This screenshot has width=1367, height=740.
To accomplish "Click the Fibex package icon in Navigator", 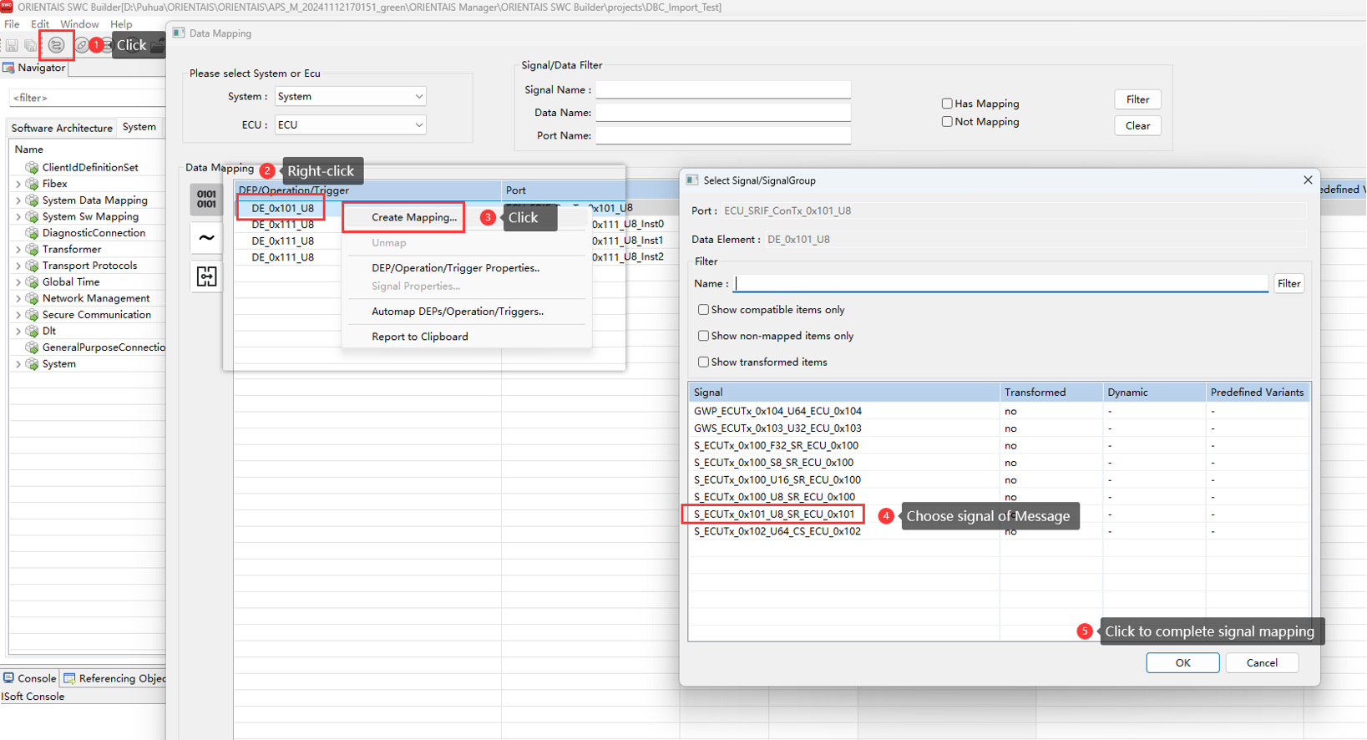I will [33, 184].
